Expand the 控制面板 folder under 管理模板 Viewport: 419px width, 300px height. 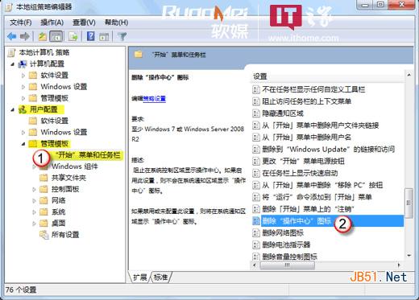[34, 190]
